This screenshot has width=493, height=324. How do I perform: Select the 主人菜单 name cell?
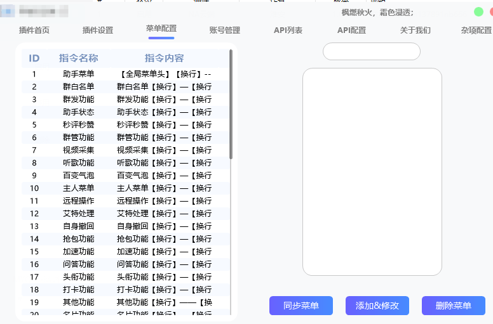78,188
